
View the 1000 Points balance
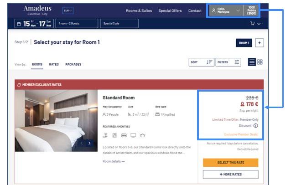(x=251, y=10)
